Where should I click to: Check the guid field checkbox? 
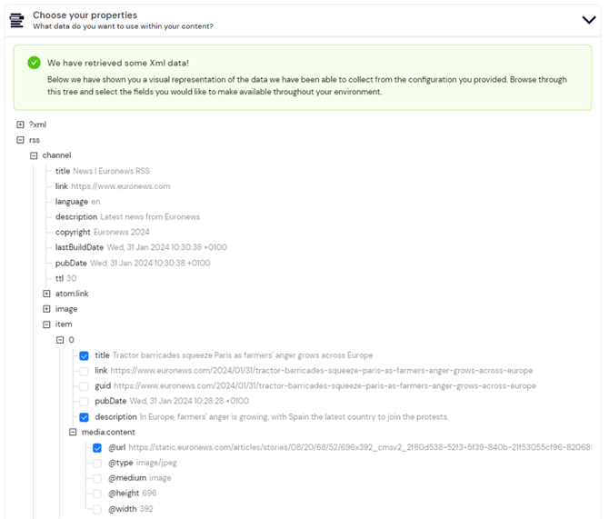pos(84,386)
